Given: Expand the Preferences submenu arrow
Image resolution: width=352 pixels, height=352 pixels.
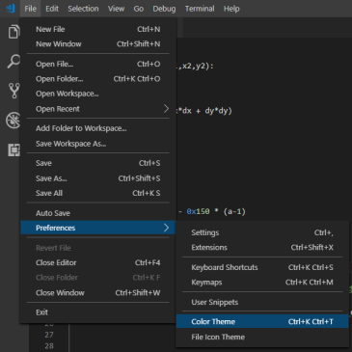Looking at the screenshot, I should (x=166, y=228).
